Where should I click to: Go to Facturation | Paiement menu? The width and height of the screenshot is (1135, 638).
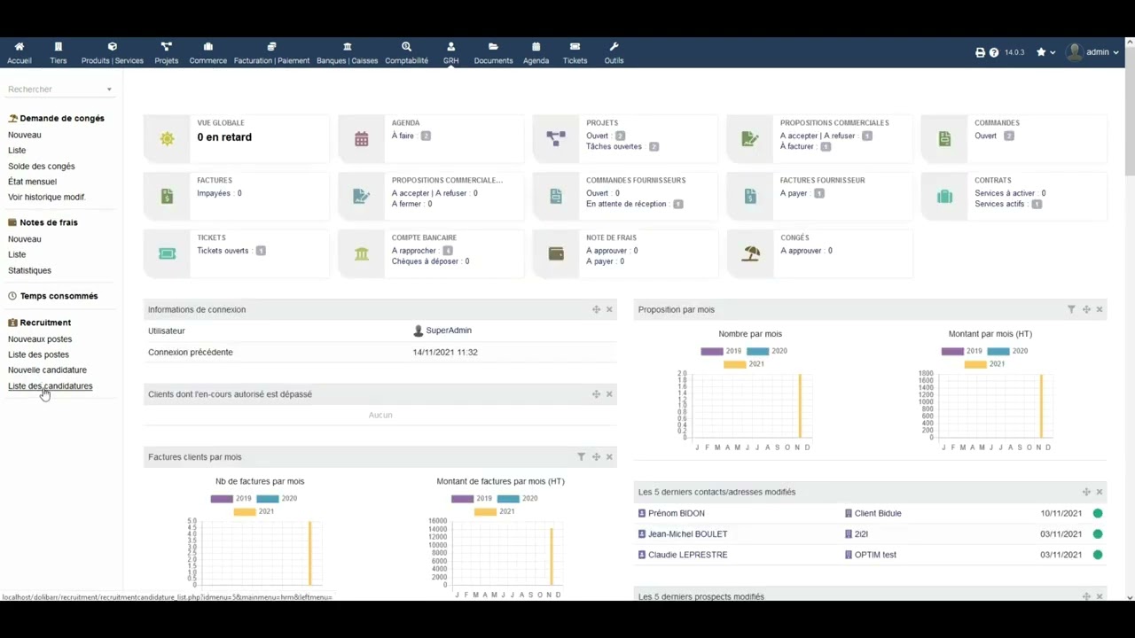[271, 53]
